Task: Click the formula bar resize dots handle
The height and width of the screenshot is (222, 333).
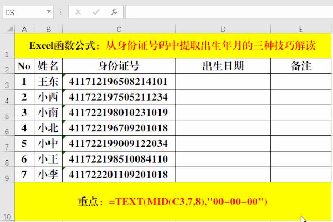Action: (61, 12)
